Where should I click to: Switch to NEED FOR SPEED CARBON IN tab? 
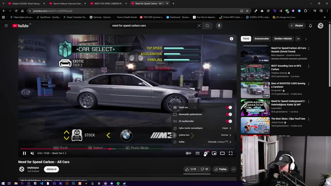pos(108,4)
